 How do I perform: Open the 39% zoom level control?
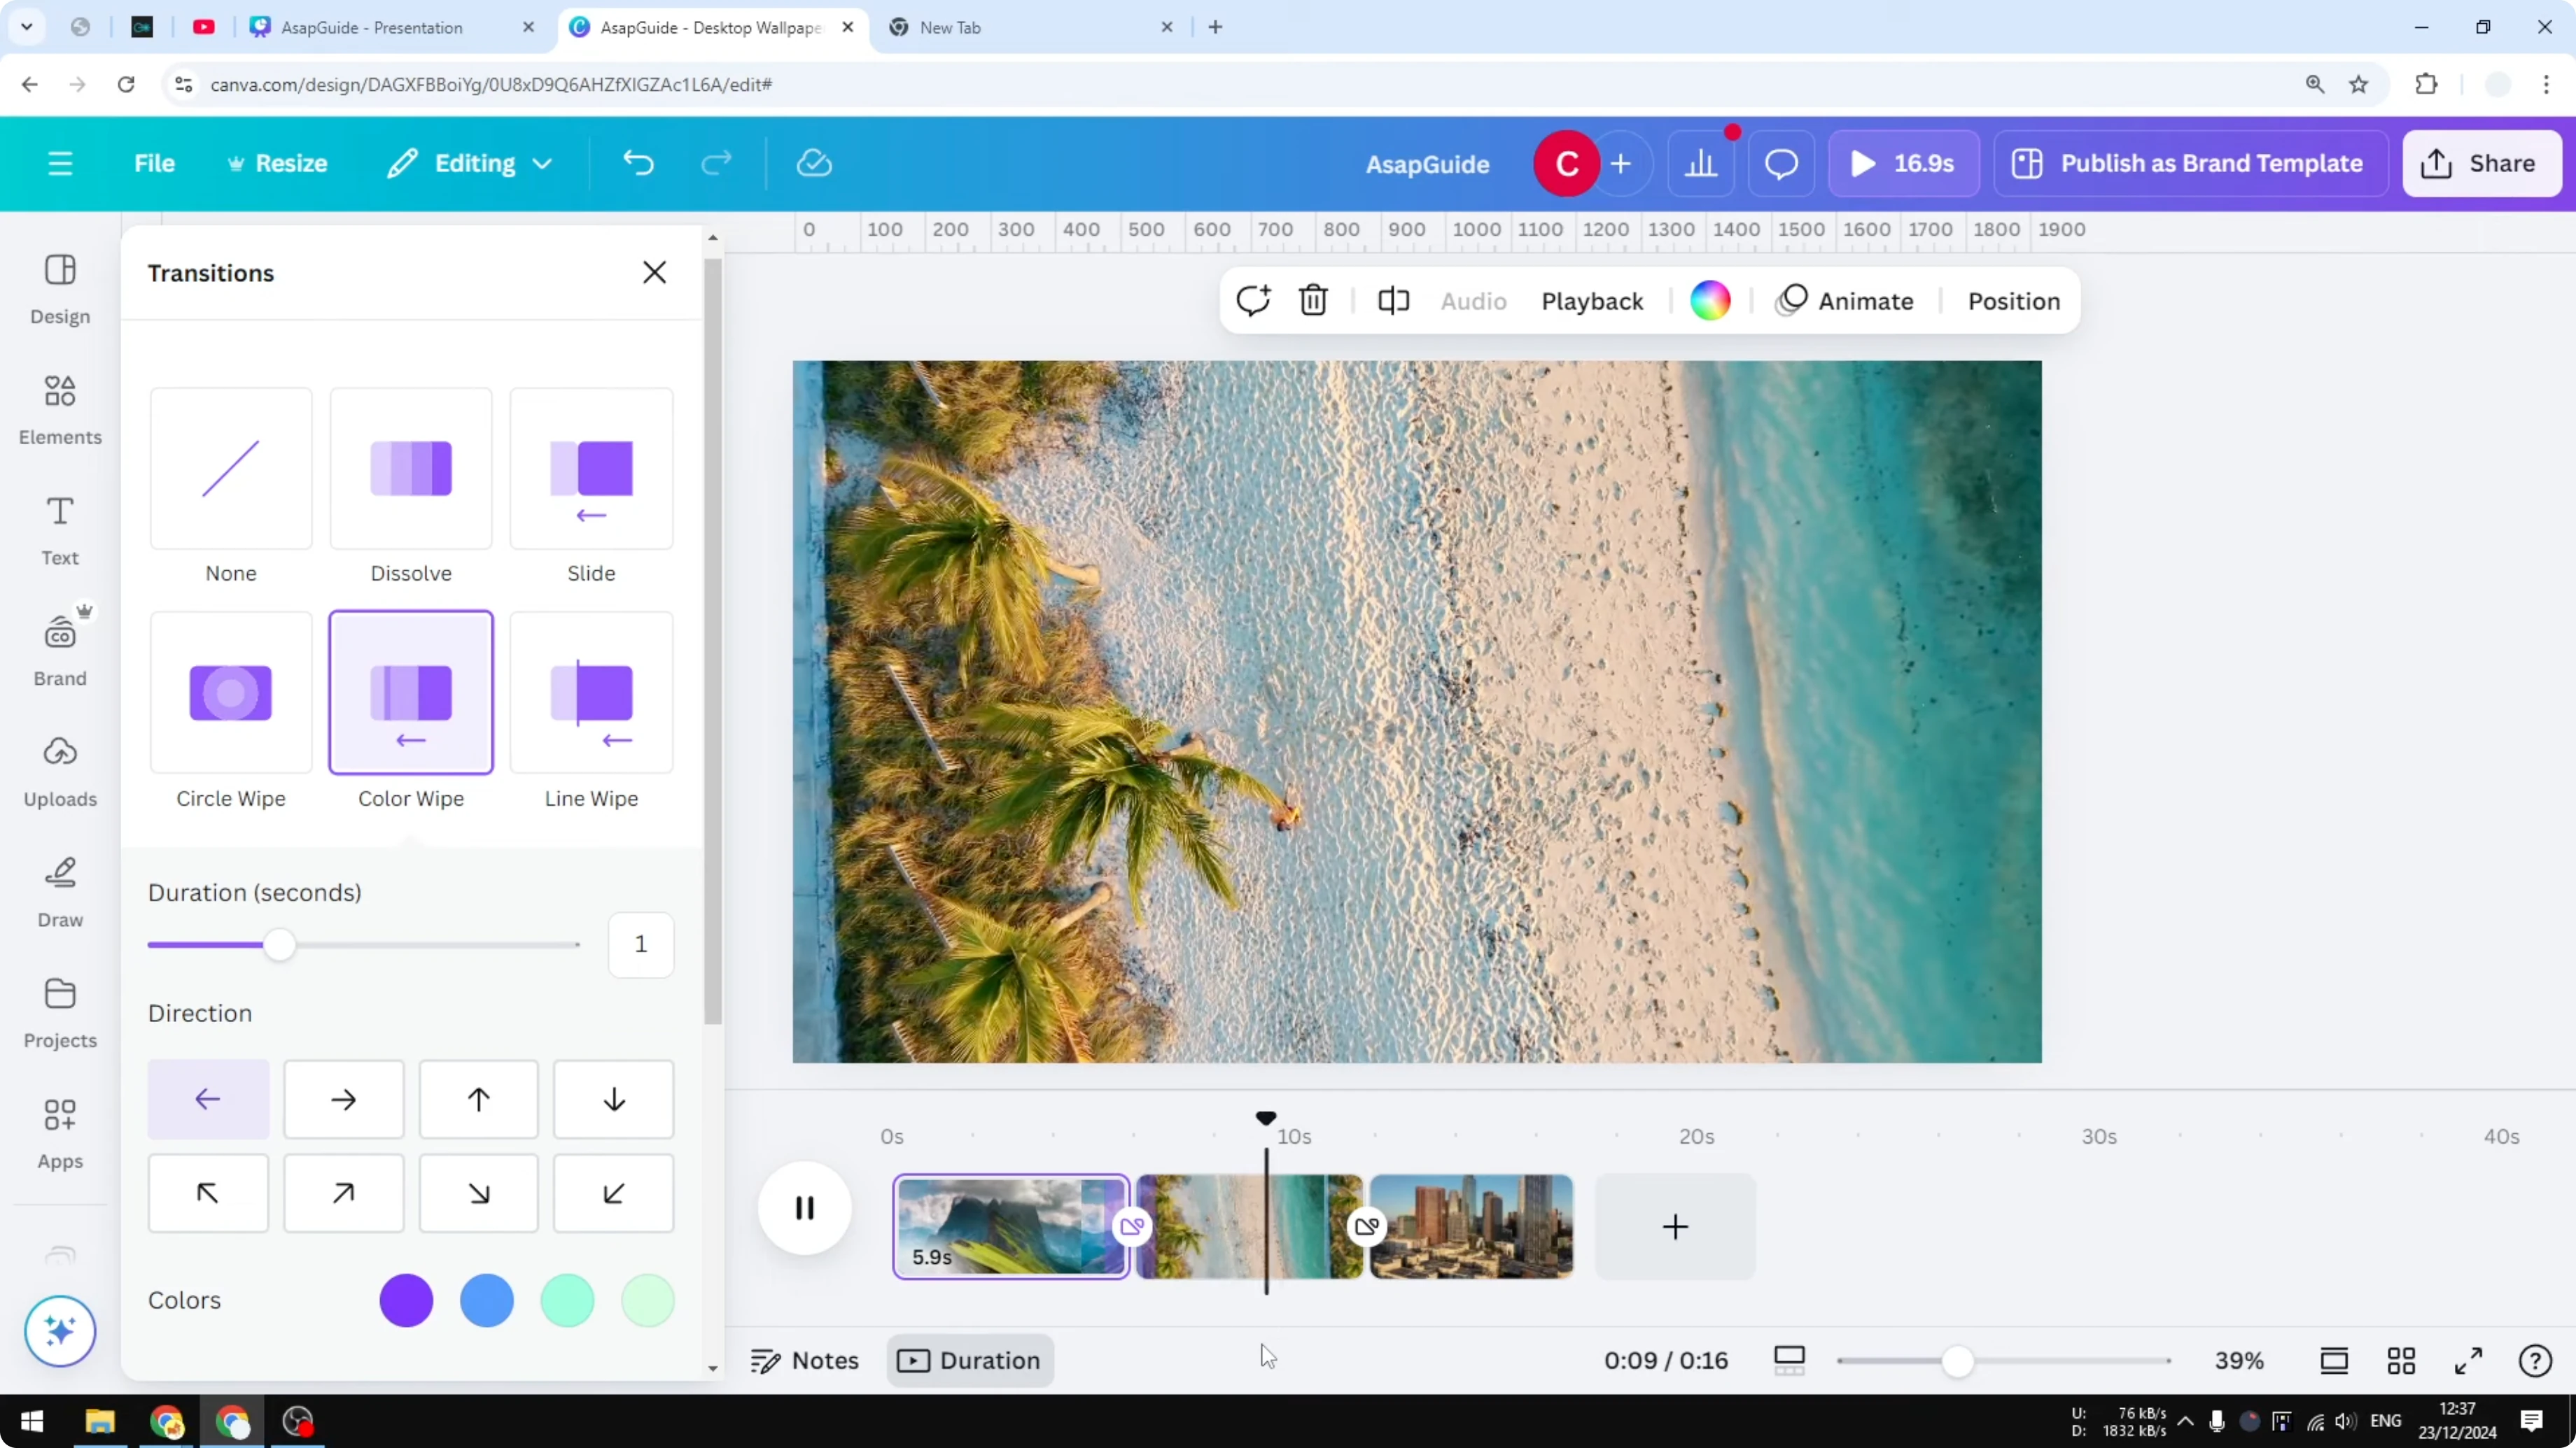pyautogui.click(x=2240, y=1360)
